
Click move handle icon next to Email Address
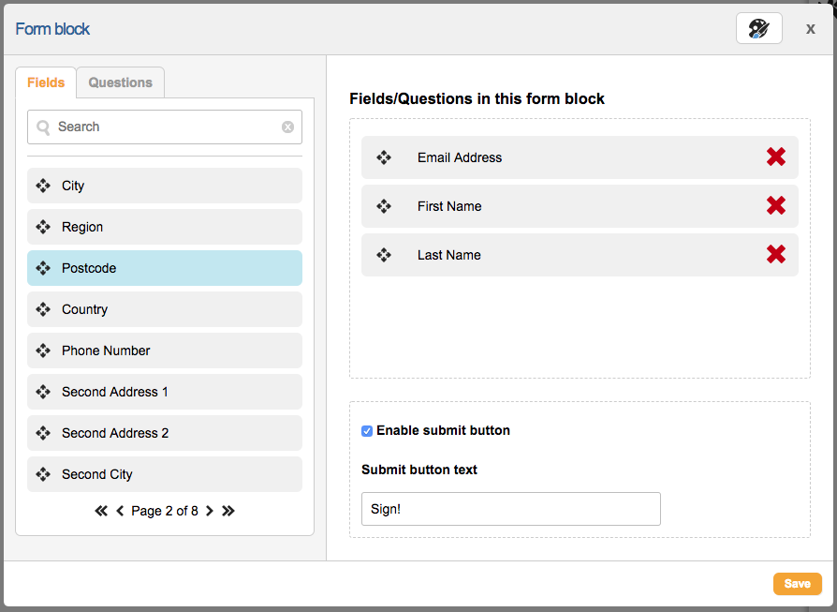click(384, 157)
